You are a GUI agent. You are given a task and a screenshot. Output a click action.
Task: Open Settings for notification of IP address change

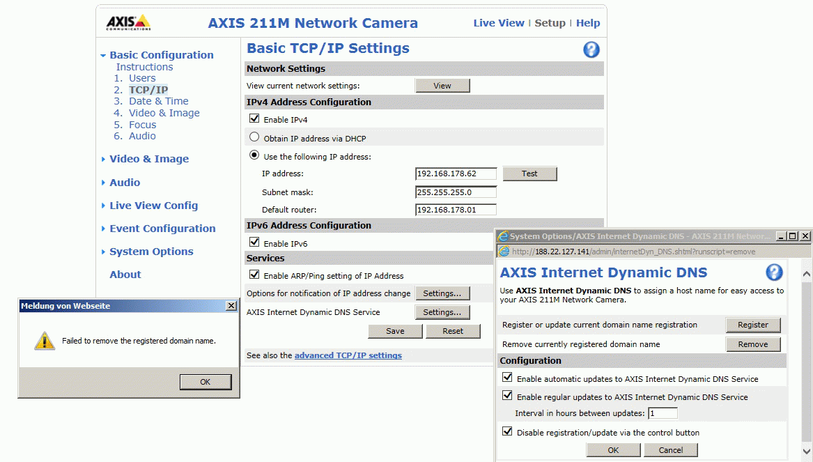point(442,293)
